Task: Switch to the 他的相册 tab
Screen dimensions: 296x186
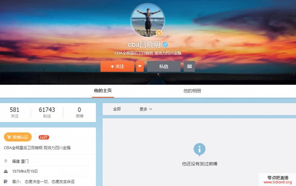Action: (192, 91)
